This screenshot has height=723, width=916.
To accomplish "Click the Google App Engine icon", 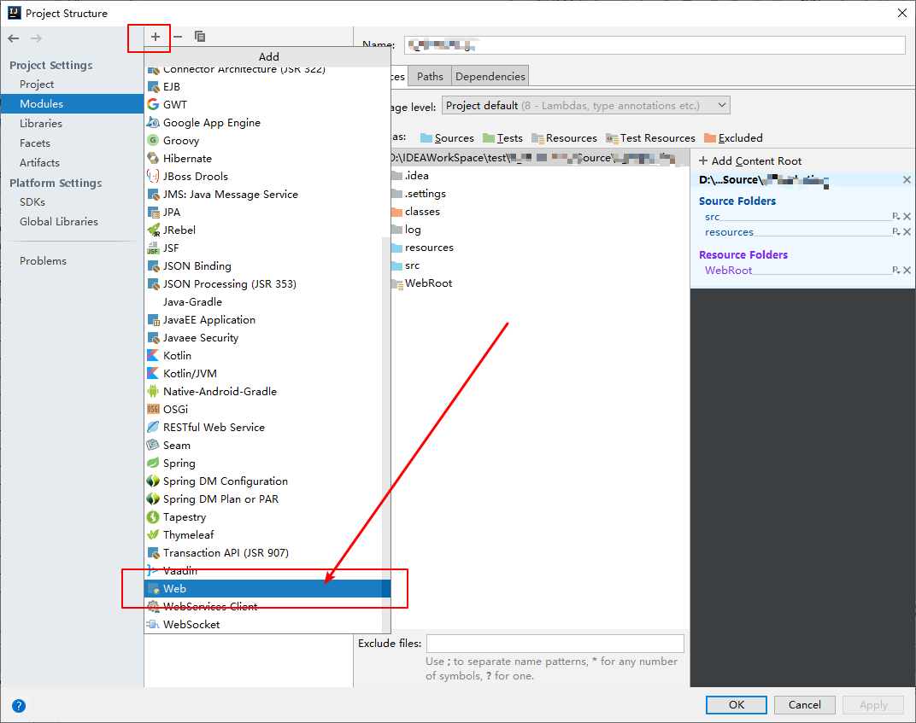I will (153, 123).
